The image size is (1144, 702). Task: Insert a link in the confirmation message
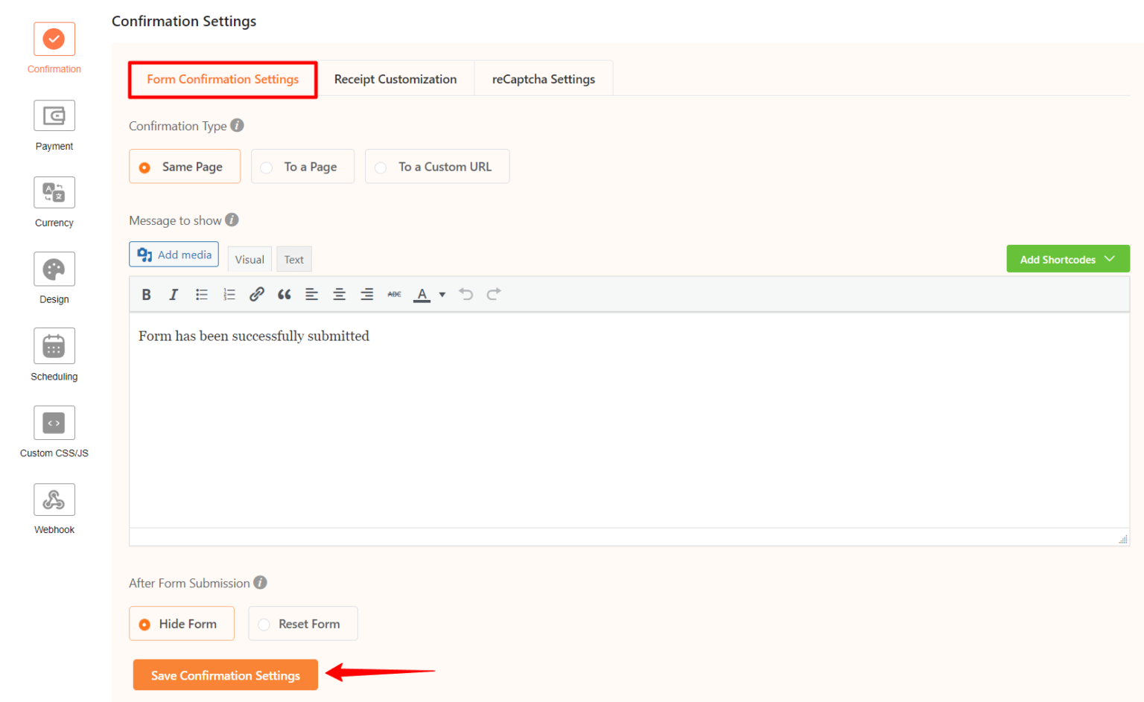coord(256,294)
